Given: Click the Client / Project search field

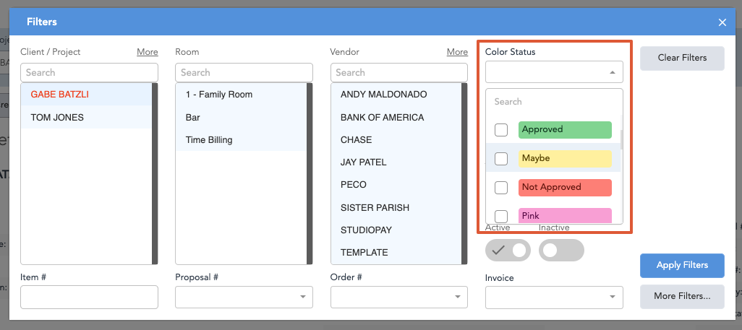Looking at the screenshot, I should pos(89,72).
